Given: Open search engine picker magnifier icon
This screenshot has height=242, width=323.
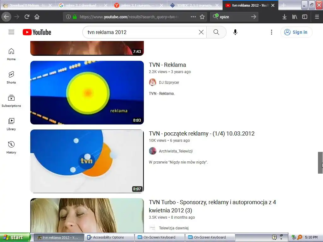Looking at the screenshot, I should [x=216, y=16].
